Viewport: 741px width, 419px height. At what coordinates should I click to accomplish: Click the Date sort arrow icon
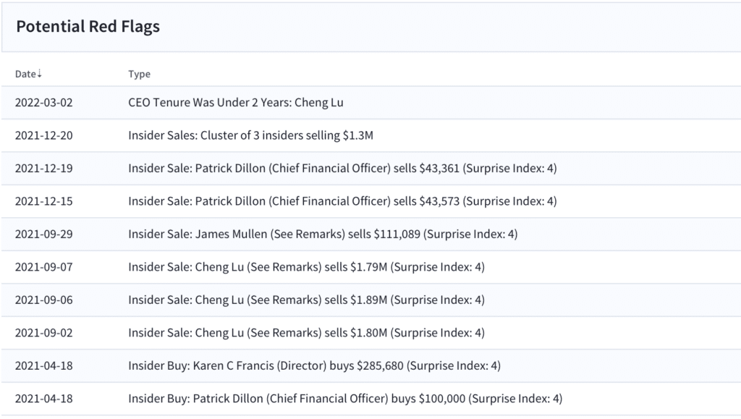coord(40,74)
